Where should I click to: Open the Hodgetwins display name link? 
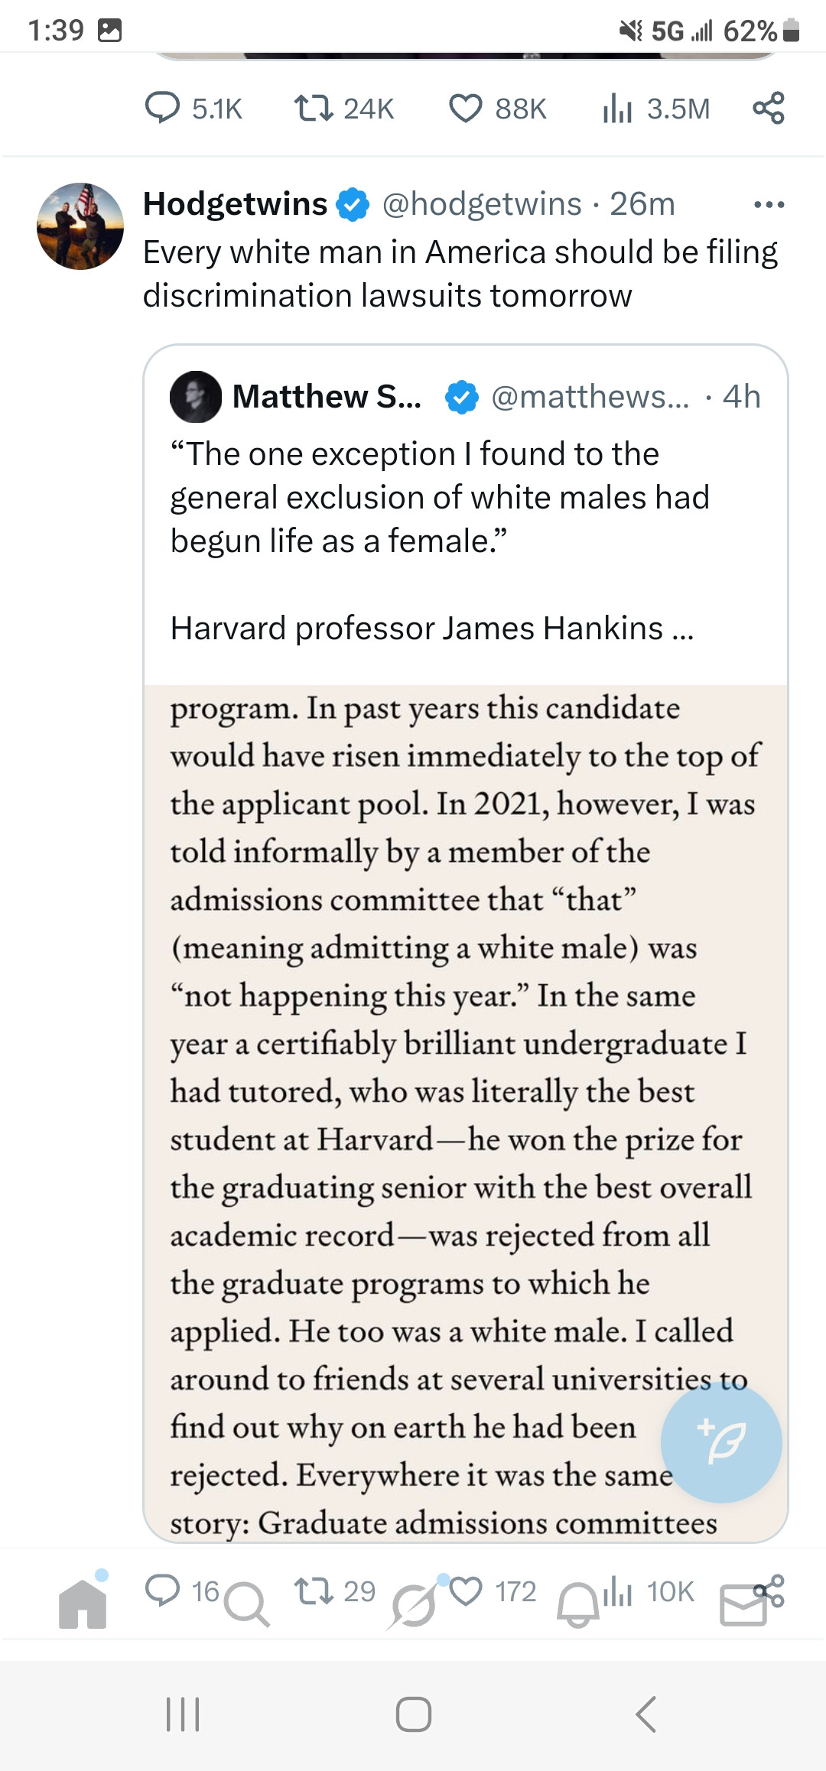pos(235,204)
